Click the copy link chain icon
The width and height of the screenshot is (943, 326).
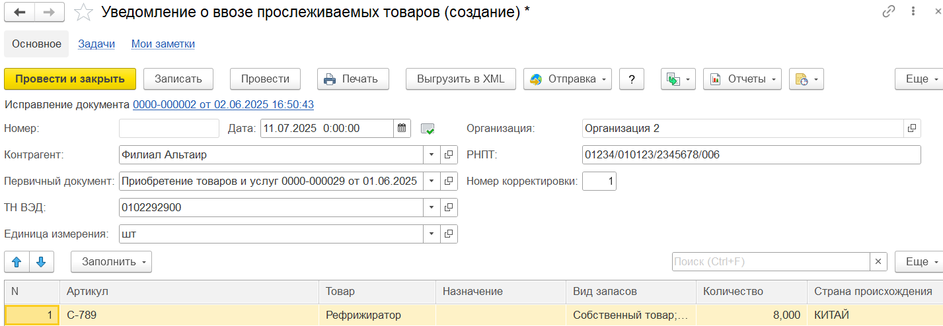point(889,12)
